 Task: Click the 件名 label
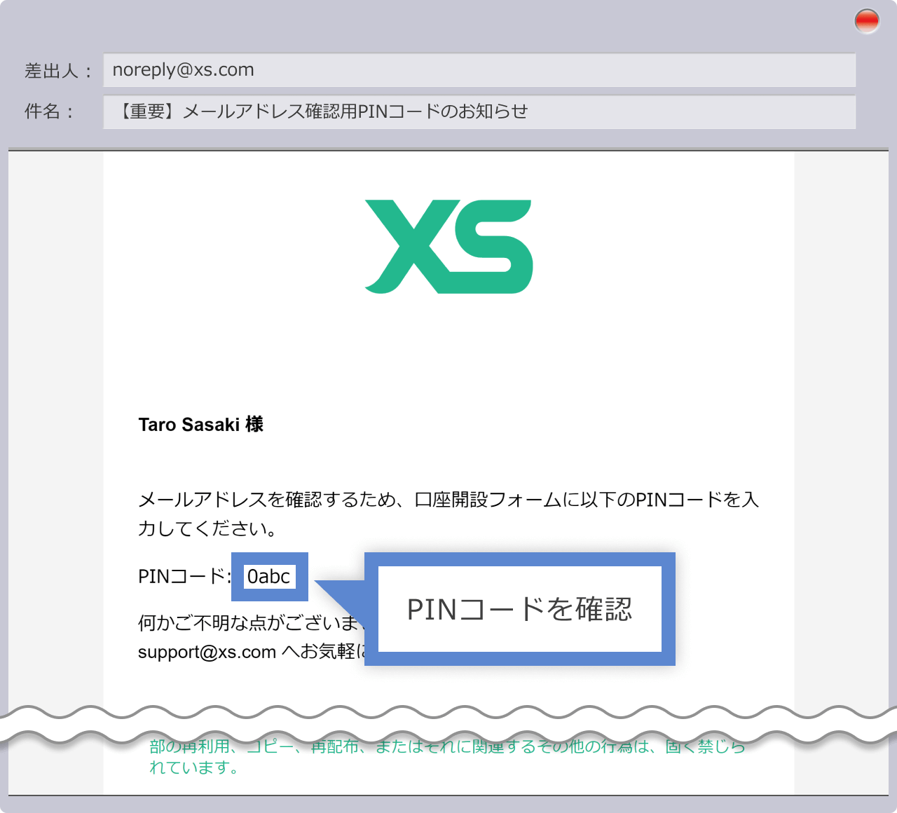pos(49,111)
